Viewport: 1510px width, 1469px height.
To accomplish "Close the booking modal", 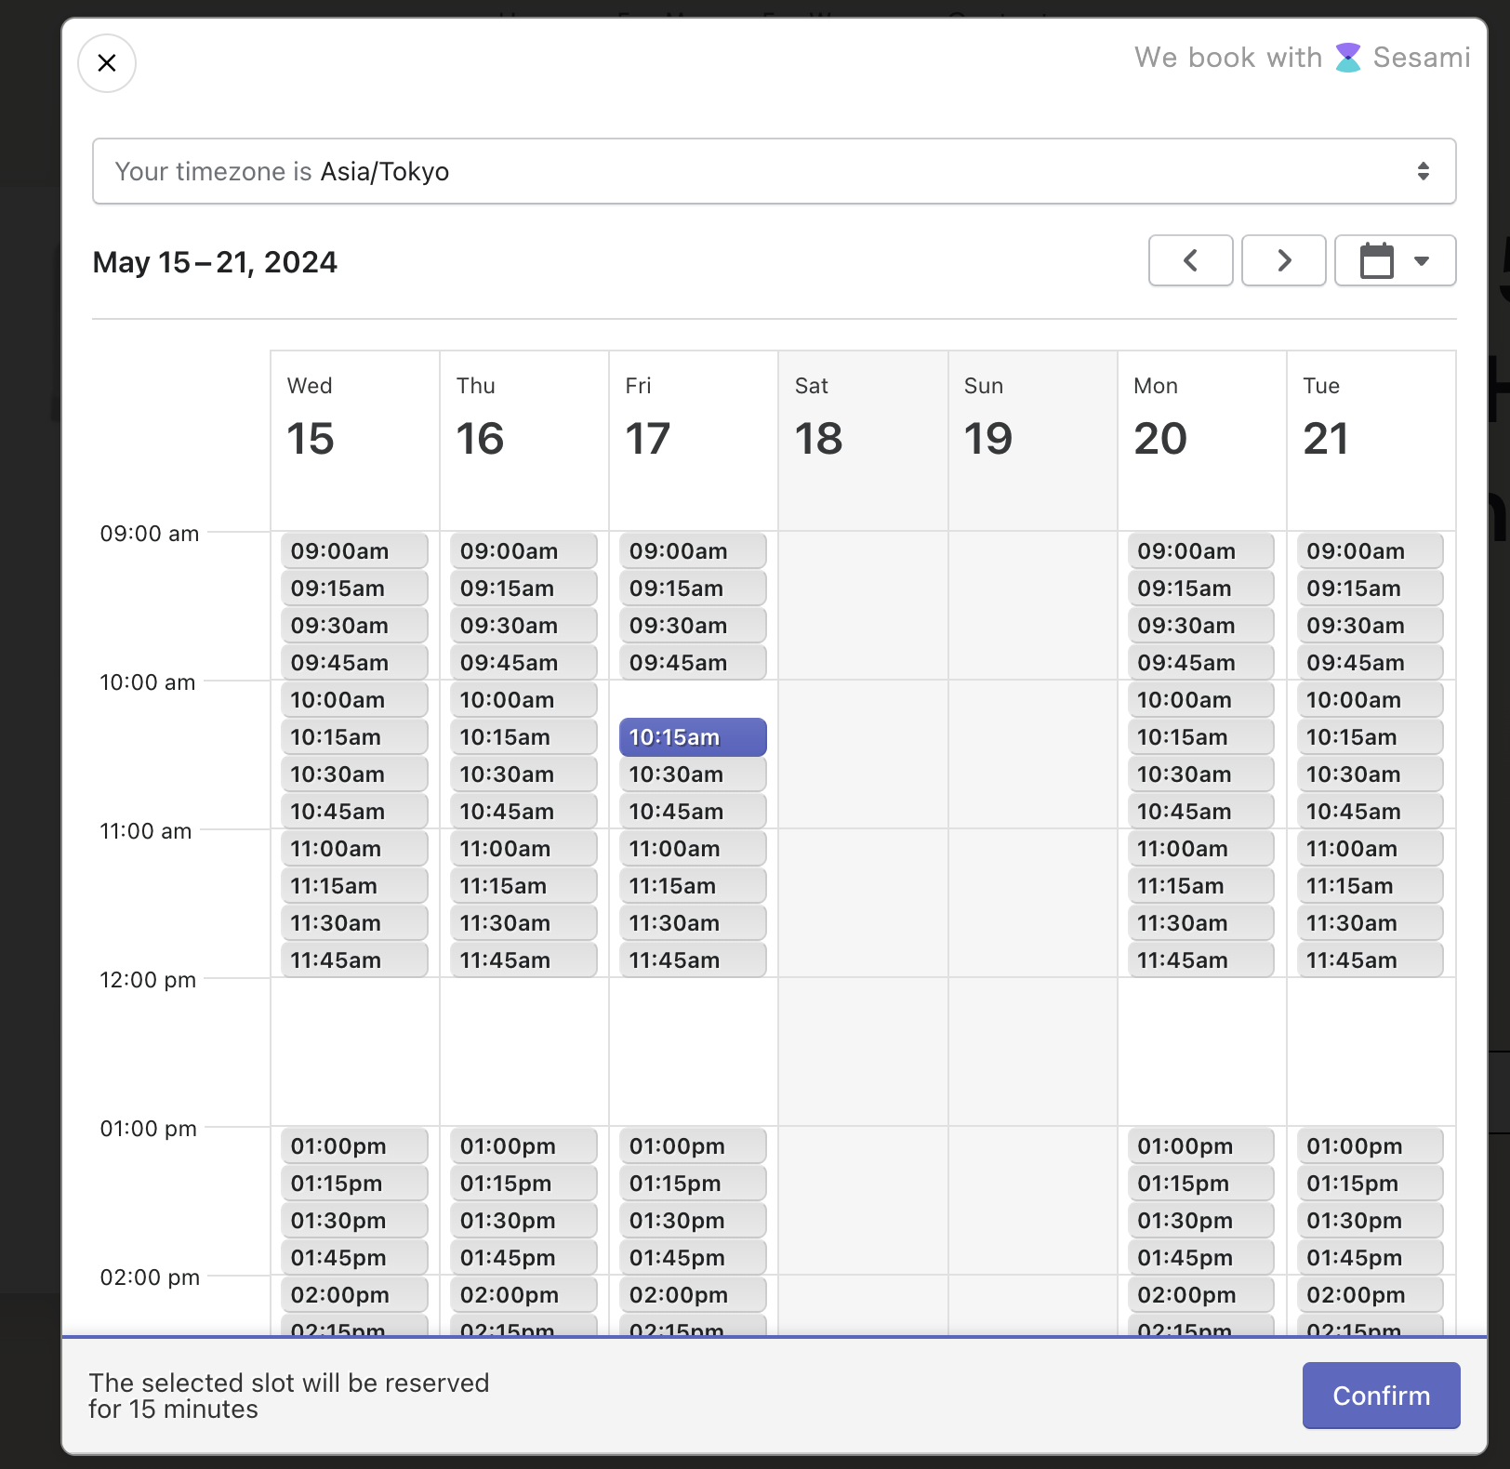I will point(106,63).
